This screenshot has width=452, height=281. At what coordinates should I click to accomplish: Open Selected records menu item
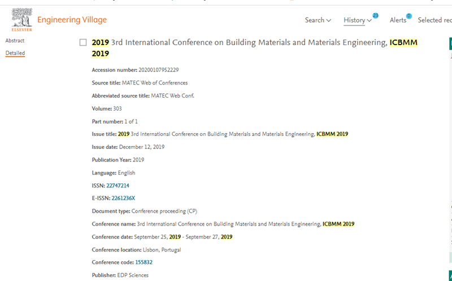pyautogui.click(x=434, y=20)
